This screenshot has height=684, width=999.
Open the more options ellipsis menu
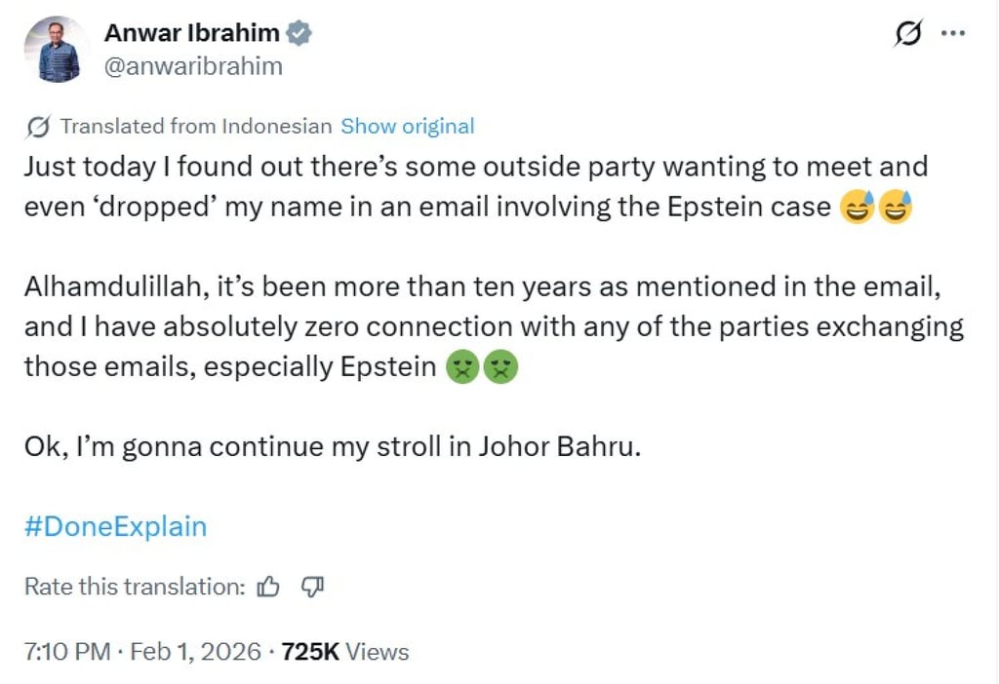[x=953, y=32]
